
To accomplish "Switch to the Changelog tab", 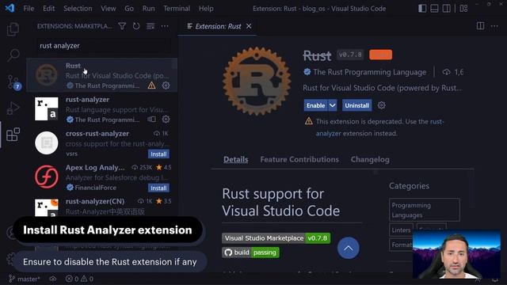I will [370, 159].
